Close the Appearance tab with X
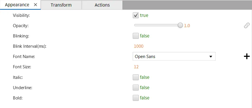This screenshot has width=252, height=108. pyautogui.click(x=36, y=5)
